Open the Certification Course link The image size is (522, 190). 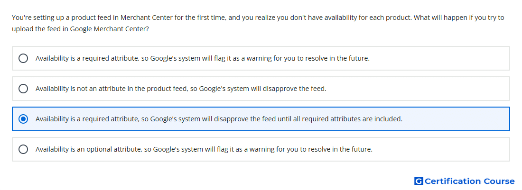pos(465,181)
